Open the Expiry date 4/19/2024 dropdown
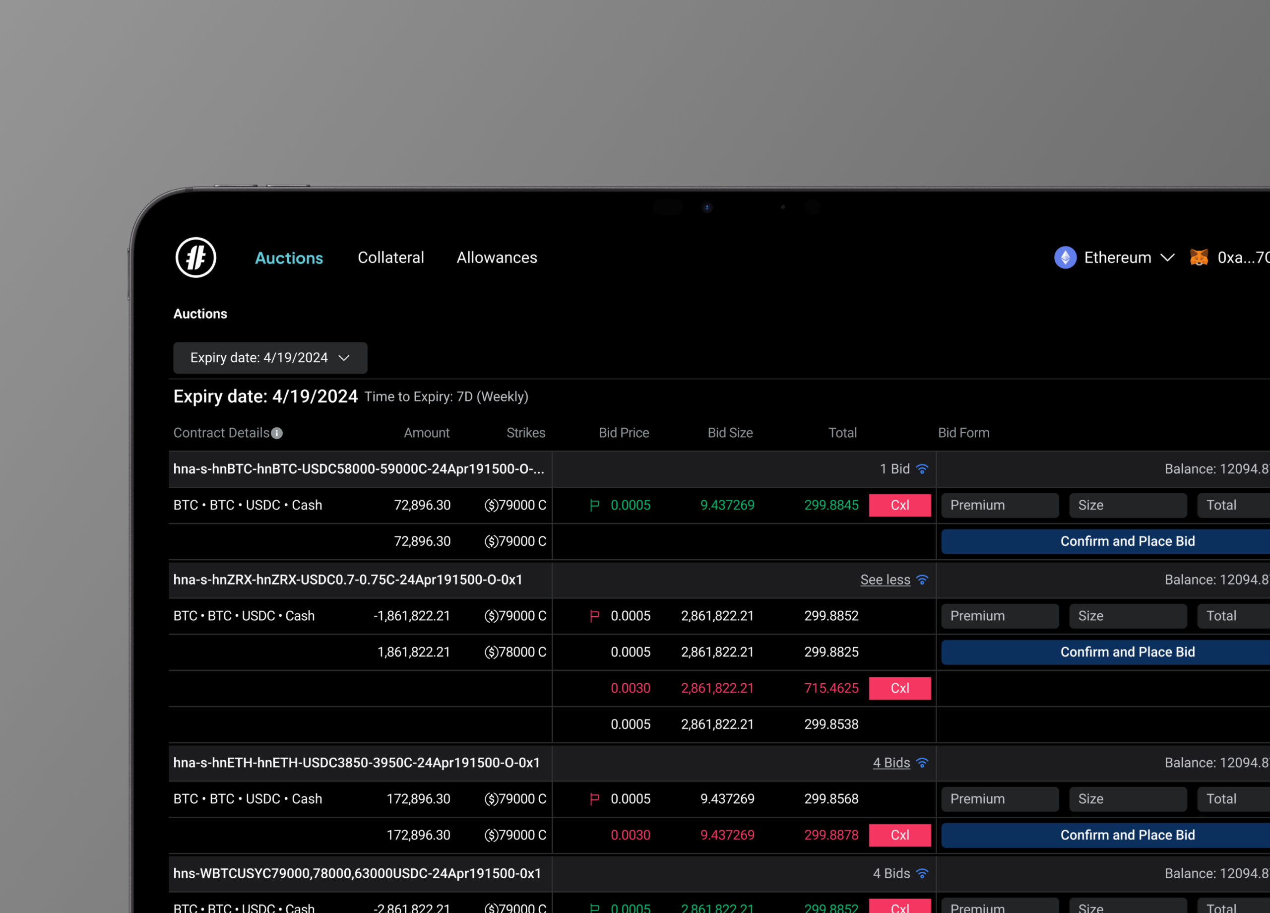 270,358
